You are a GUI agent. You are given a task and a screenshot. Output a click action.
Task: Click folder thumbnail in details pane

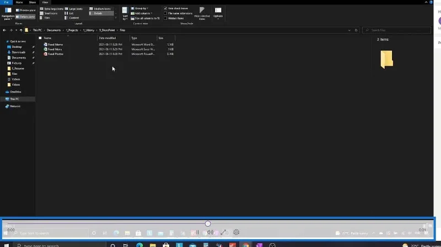387,59
